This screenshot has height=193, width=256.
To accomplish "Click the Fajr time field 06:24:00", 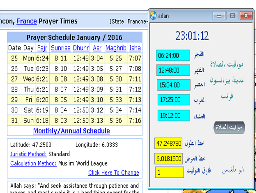I will [x=173, y=55].
